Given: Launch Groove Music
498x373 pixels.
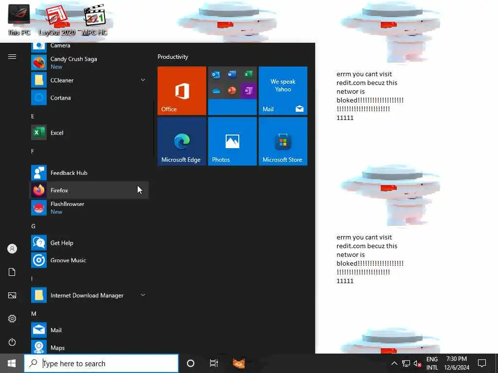Looking at the screenshot, I should coord(89,260).
